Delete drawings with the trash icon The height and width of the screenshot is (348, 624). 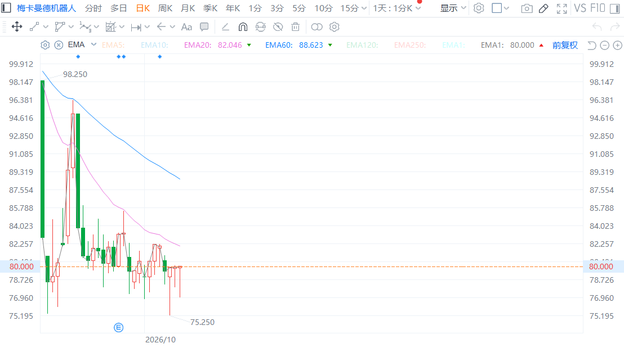[x=295, y=27]
